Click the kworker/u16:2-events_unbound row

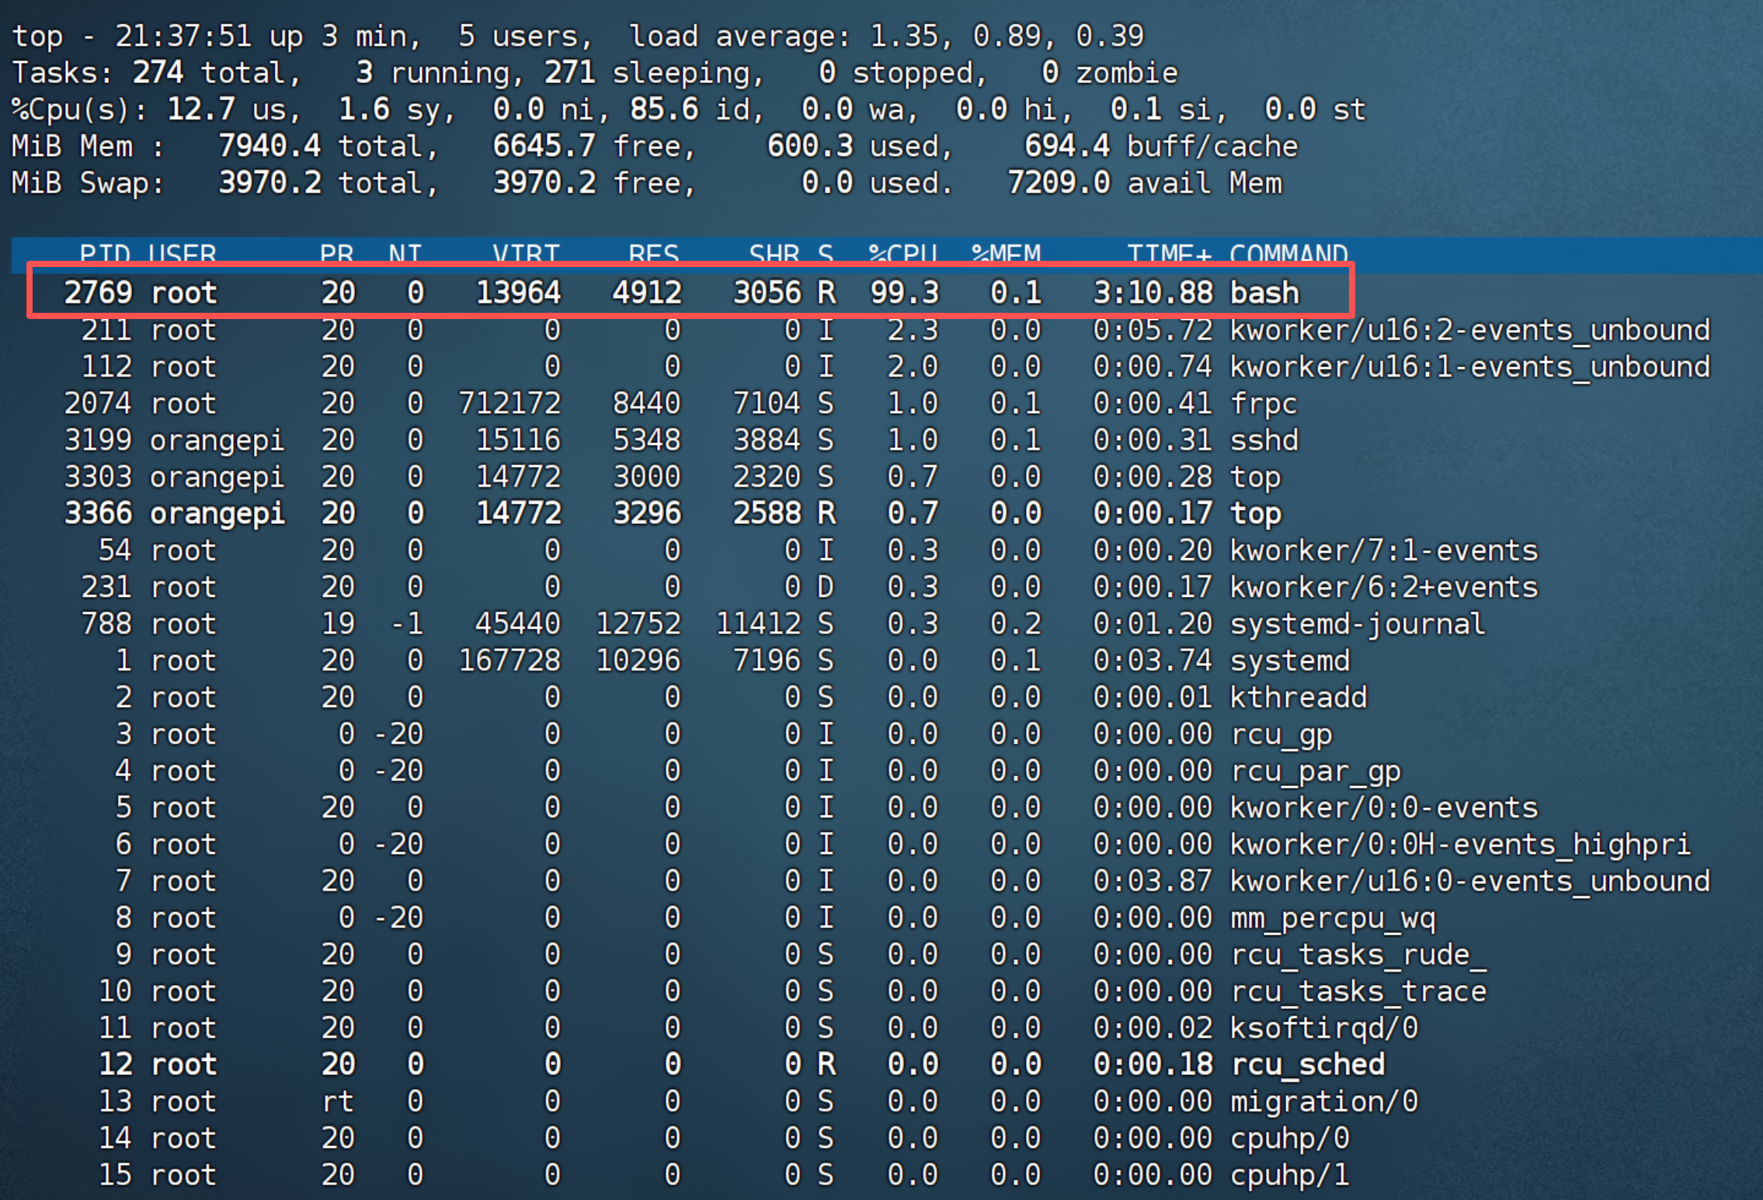(895, 330)
